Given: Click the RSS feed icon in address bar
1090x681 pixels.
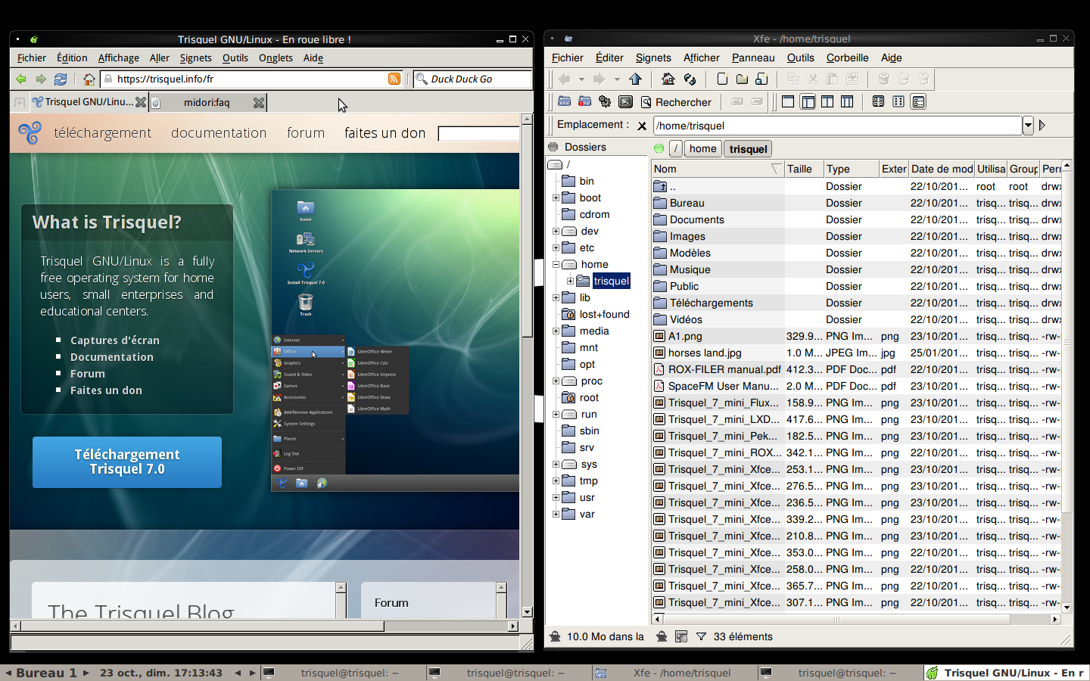Looking at the screenshot, I should click(x=394, y=79).
